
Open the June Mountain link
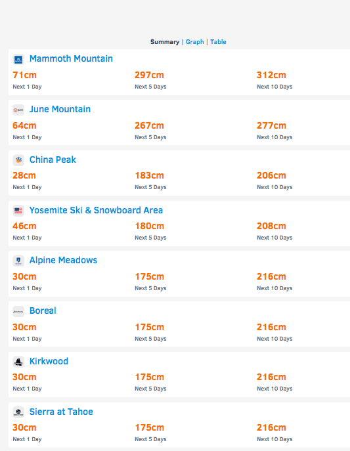(x=60, y=109)
